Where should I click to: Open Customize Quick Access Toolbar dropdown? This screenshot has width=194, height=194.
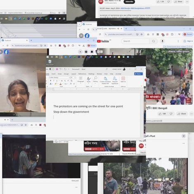coord(69,69)
